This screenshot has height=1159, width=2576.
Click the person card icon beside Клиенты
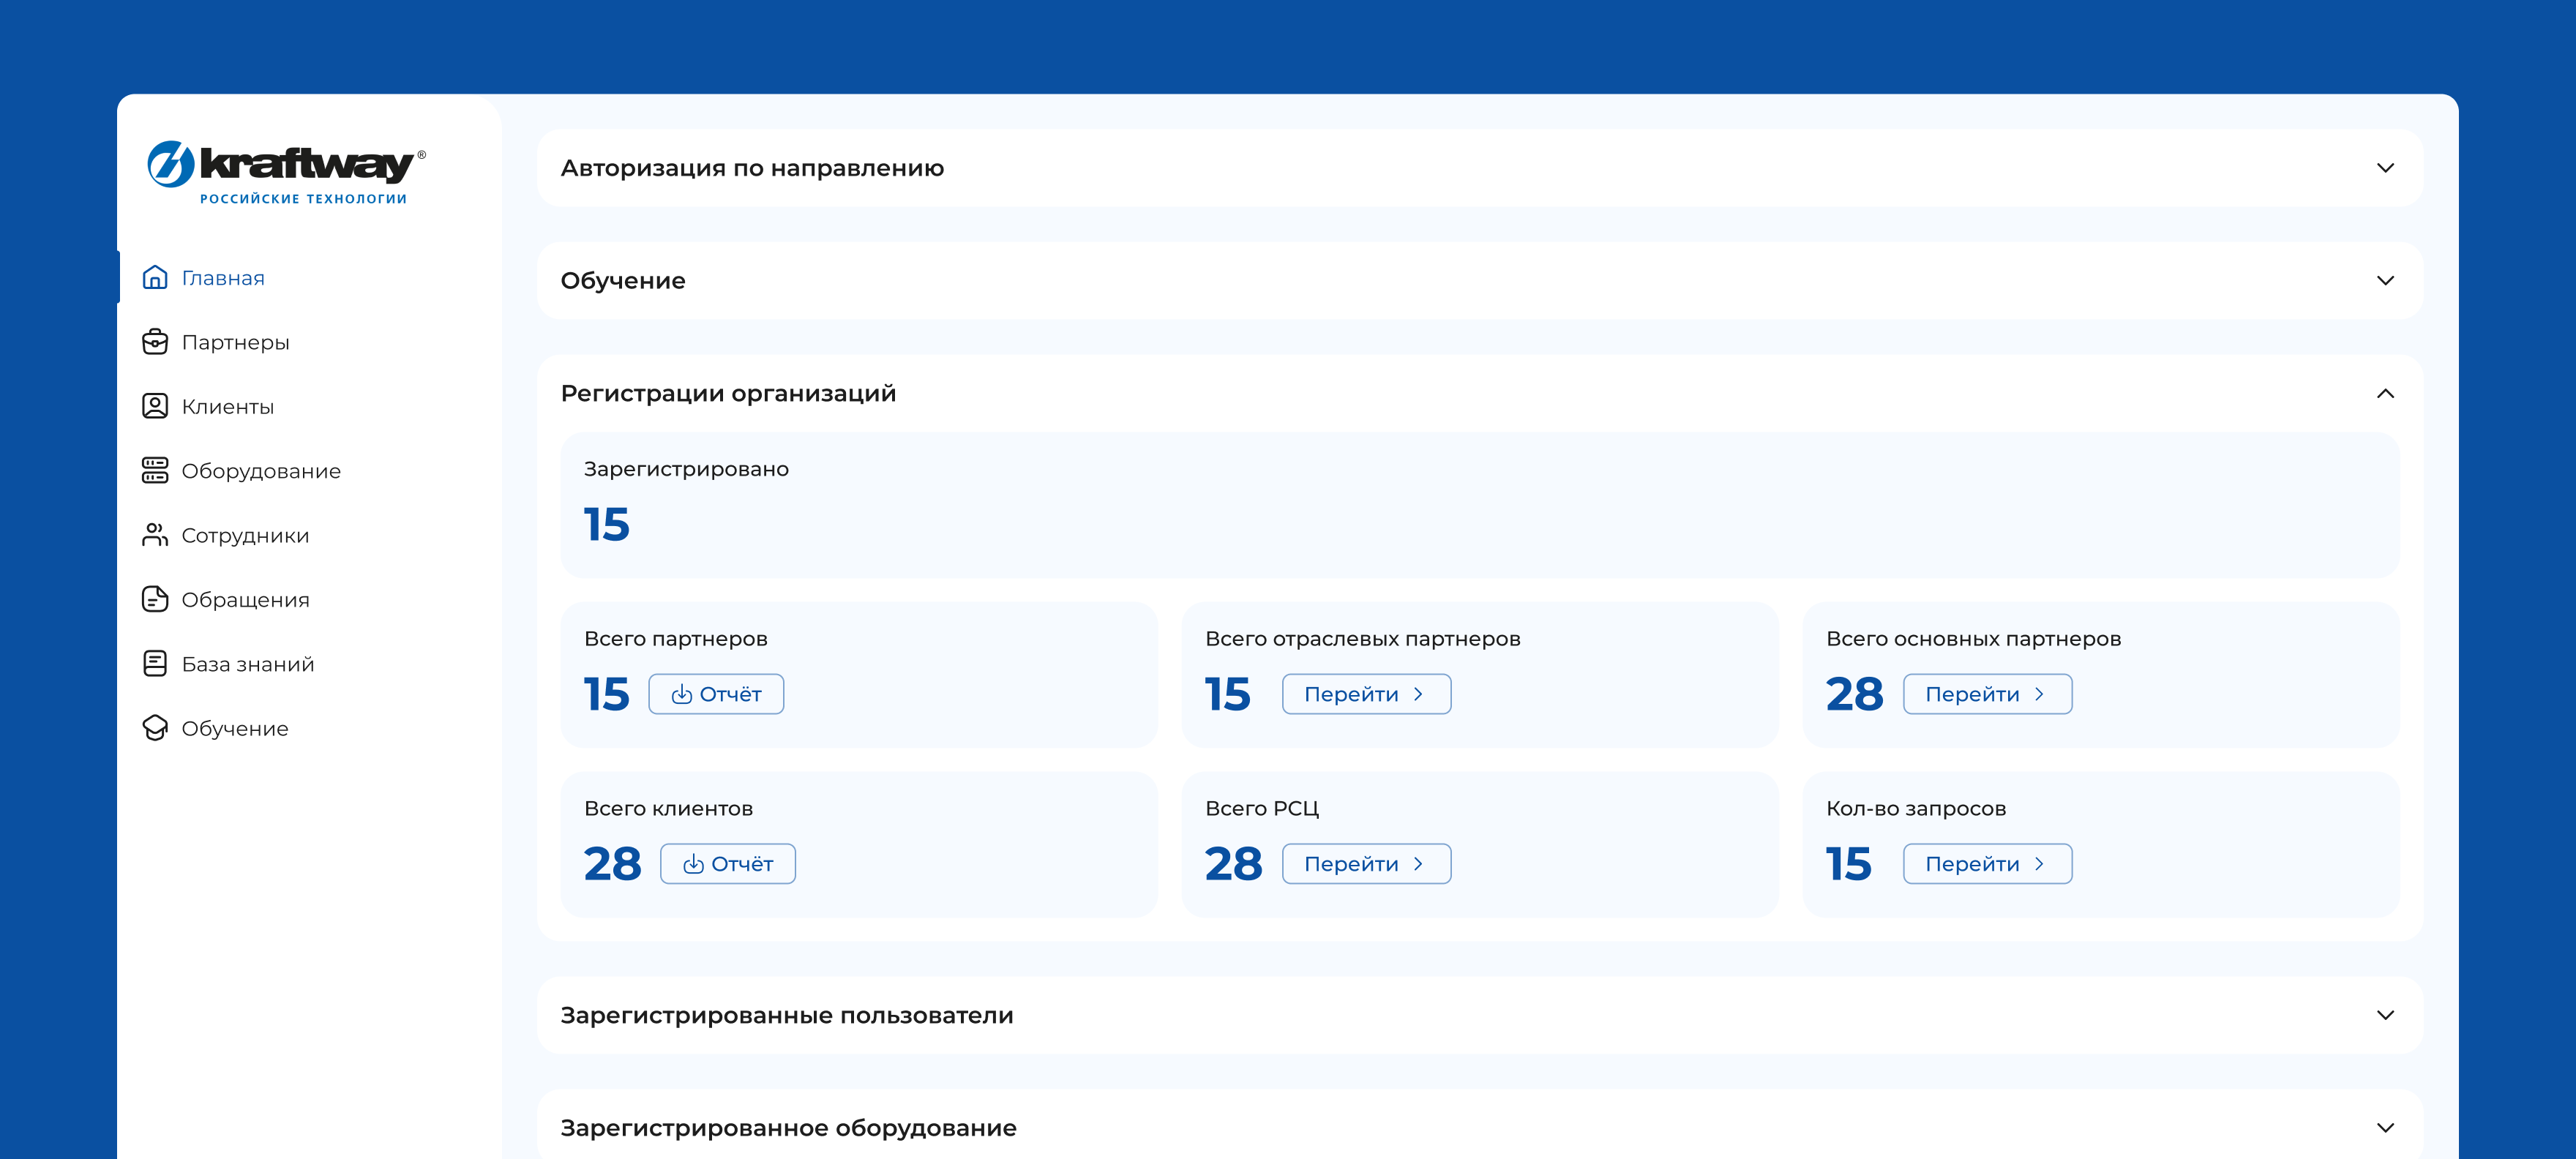pos(155,406)
